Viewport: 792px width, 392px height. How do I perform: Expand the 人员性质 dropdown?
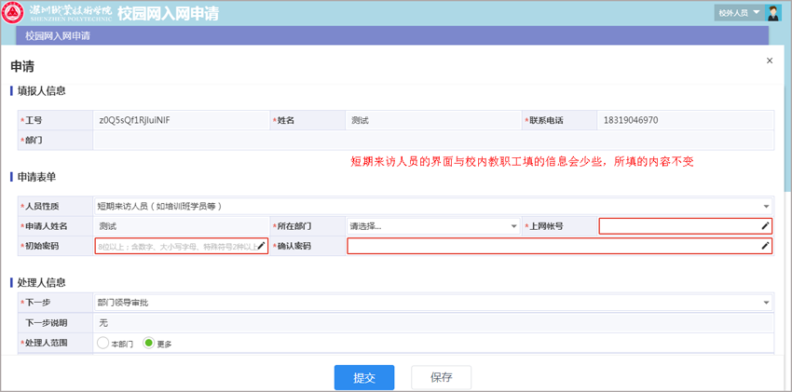tap(766, 206)
